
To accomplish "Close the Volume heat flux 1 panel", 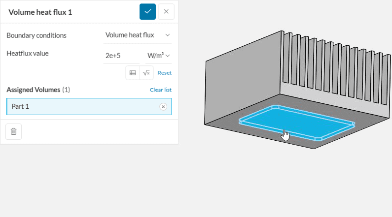I will 166,11.
